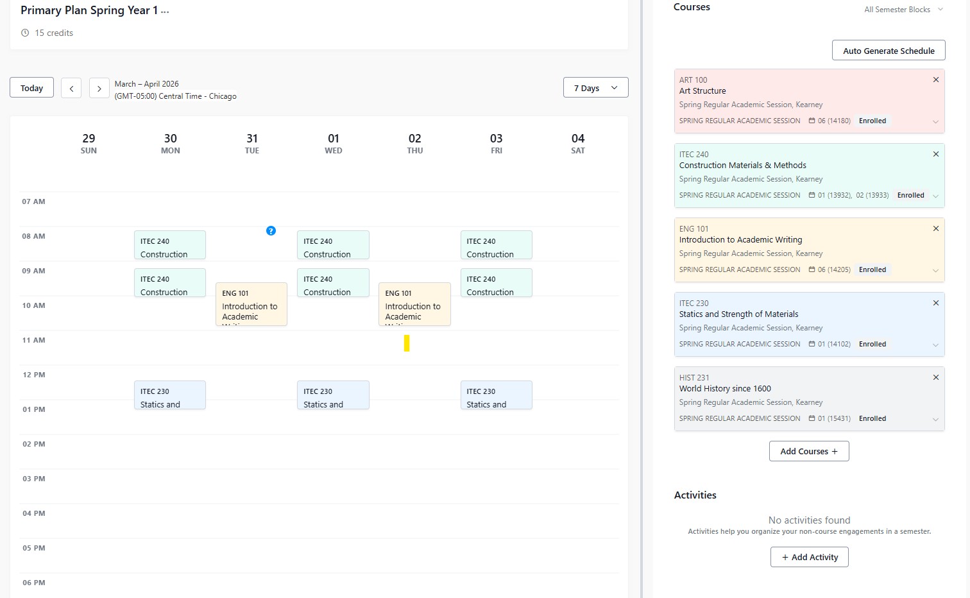Click the Today button
This screenshot has width=970, height=598.
[x=31, y=88]
